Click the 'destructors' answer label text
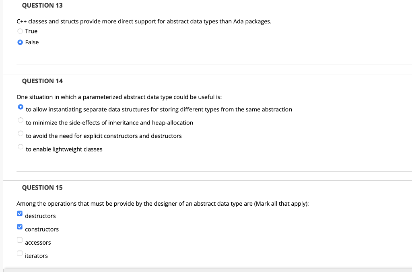 [x=41, y=216]
